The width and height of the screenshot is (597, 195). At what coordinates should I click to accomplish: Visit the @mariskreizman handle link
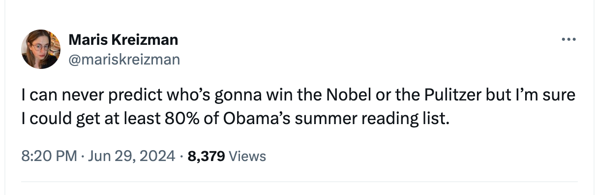click(124, 60)
